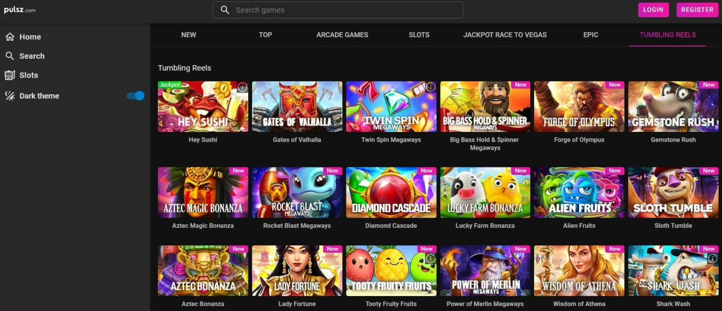Open Slots from the sidebar
Screen dimensions: 722x311
(29, 75)
